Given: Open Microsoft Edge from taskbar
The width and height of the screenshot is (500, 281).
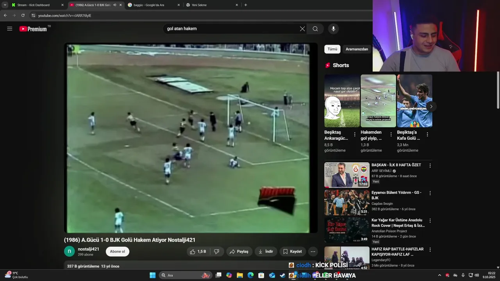Looking at the screenshot, I should click(250, 275).
